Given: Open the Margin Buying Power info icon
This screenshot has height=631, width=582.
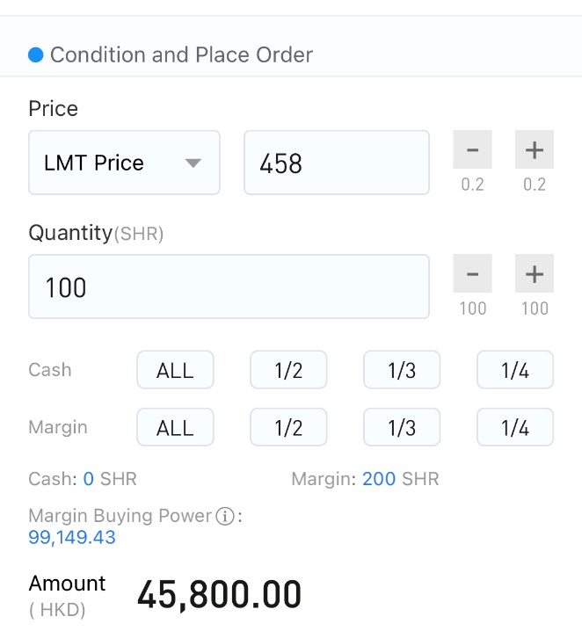Looking at the screenshot, I should (225, 516).
